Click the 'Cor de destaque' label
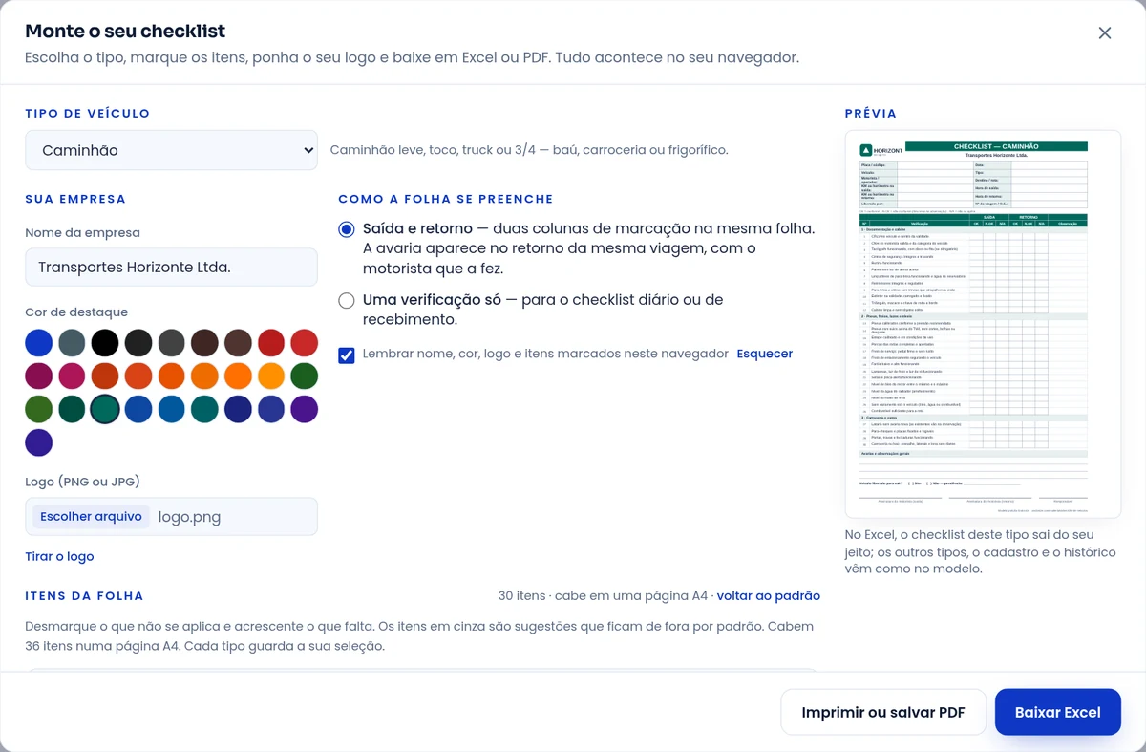The image size is (1146, 752). pyautogui.click(x=76, y=312)
